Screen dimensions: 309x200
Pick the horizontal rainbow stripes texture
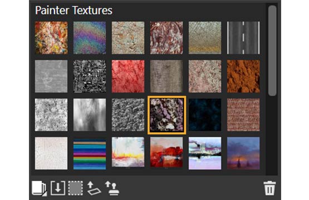pos(90,153)
